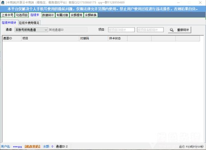
Task: Click the 重新统计 search button
Action: point(180,30)
